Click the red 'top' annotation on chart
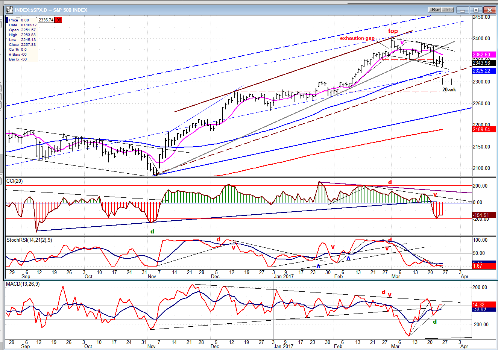The height and width of the screenshot is (350, 498). point(393,31)
